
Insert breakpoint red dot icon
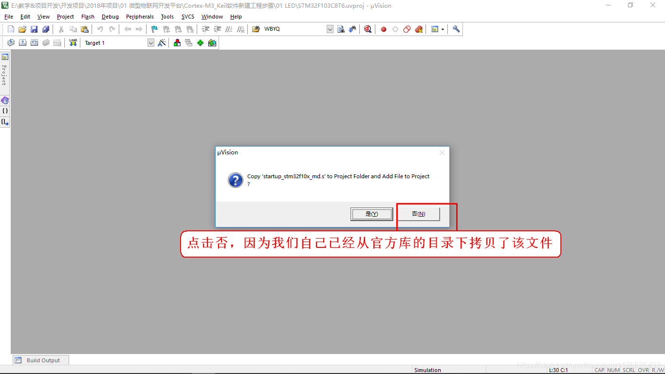tap(384, 29)
